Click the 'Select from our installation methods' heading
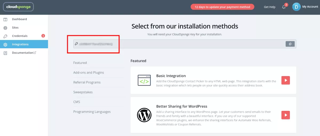Screen dimensions: 320x136 click(185, 26)
